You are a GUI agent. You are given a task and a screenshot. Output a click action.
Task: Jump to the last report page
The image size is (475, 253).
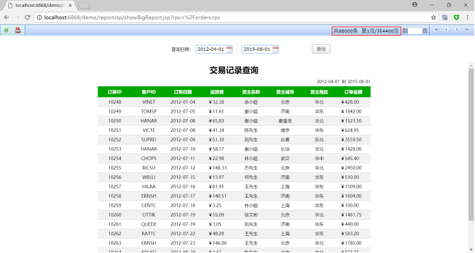pyautogui.click(x=467, y=30)
